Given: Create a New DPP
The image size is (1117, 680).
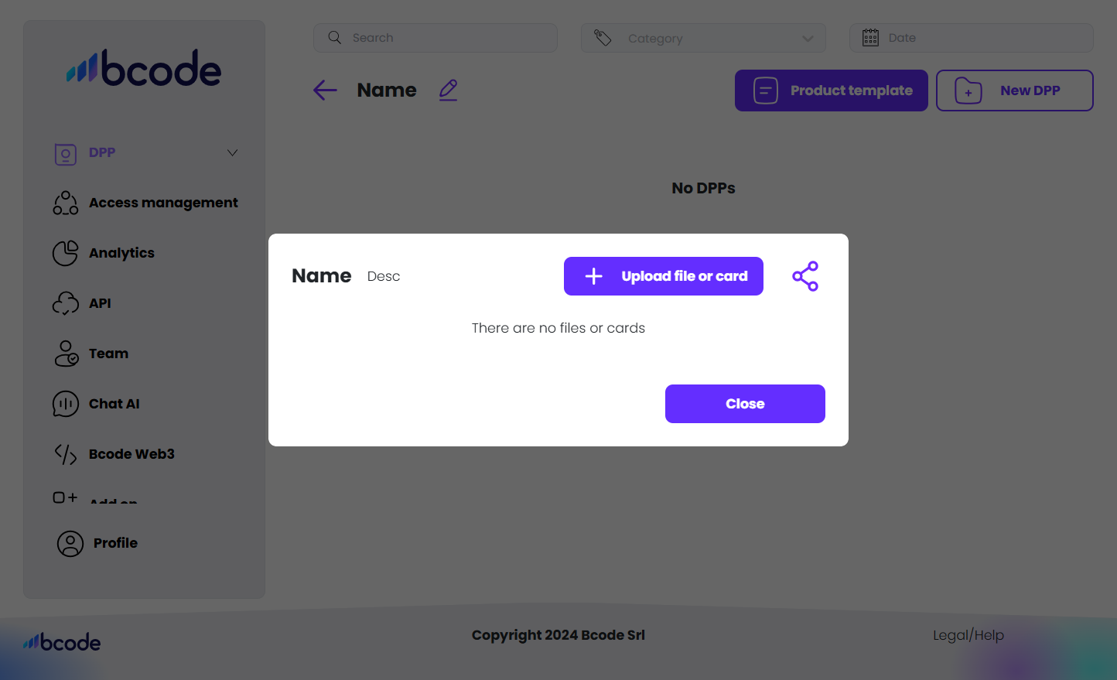Looking at the screenshot, I should (1014, 91).
